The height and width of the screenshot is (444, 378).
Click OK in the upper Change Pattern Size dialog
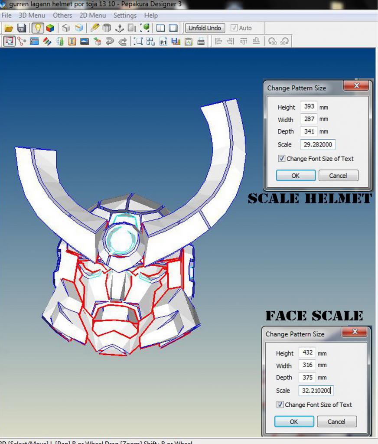point(296,176)
